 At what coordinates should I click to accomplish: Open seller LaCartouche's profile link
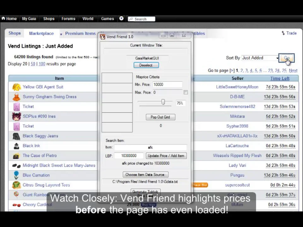[237, 146]
